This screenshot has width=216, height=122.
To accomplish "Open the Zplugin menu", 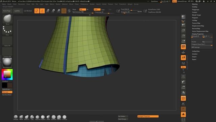I will (130, 4).
